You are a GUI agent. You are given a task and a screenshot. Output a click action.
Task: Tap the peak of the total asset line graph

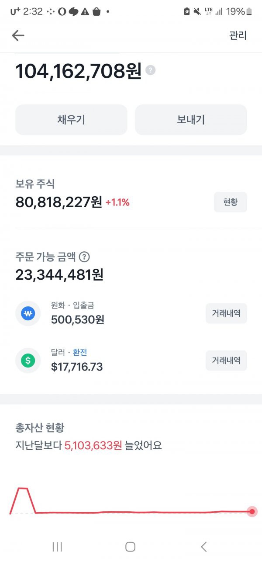23,489
